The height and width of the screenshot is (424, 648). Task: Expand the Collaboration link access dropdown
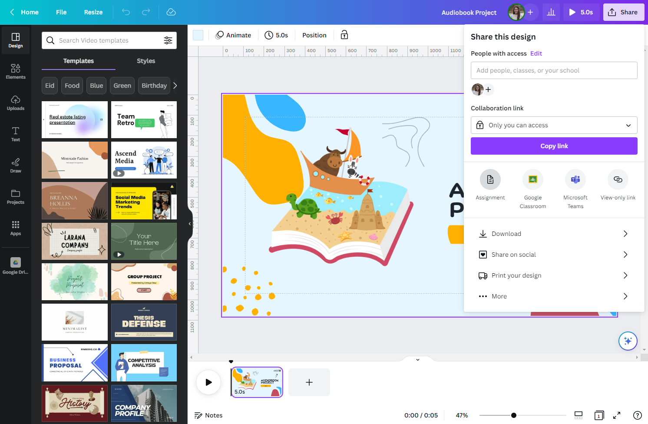click(554, 125)
